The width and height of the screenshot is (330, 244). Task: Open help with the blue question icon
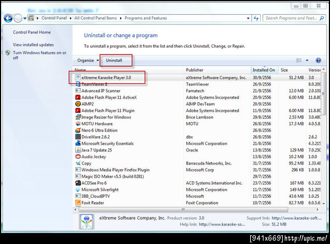pos(318,60)
